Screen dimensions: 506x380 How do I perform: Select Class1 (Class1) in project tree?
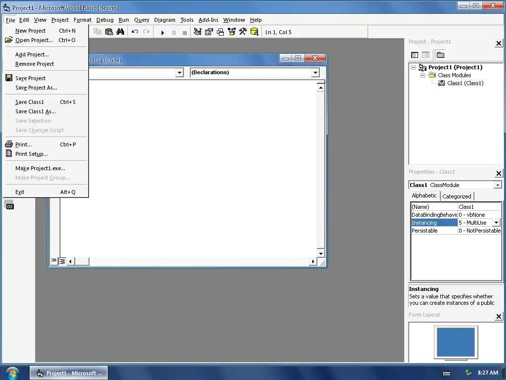[x=465, y=83]
